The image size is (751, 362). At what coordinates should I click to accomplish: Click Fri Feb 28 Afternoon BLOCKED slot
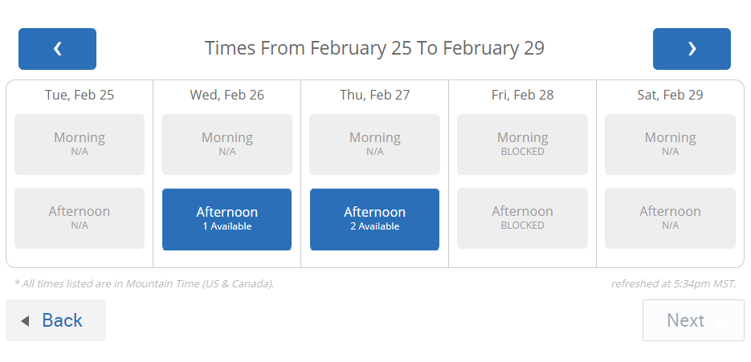(x=523, y=218)
